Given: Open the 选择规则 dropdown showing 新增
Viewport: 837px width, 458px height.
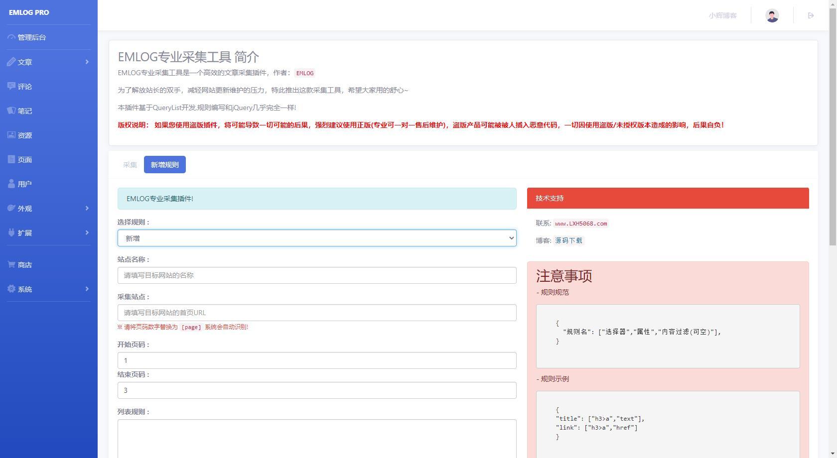Looking at the screenshot, I should [317, 238].
